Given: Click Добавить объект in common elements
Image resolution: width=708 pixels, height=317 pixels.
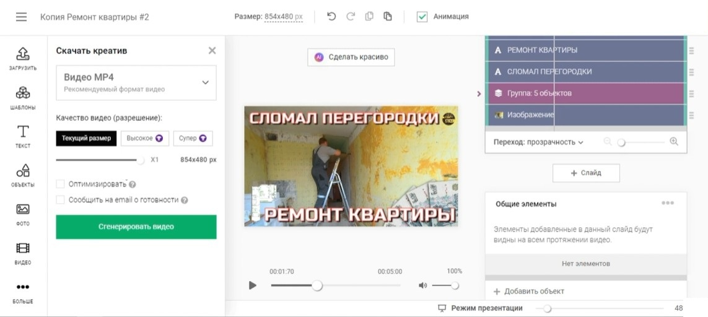Looking at the screenshot, I should pyautogui.click(x=529, y=291).
